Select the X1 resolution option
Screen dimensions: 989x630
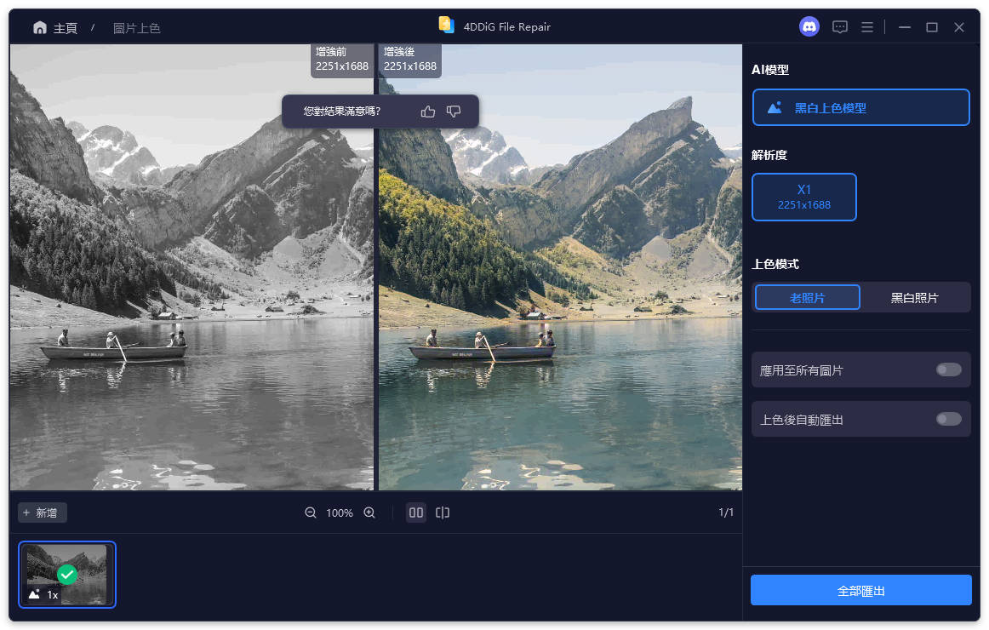click(x=804, y=197)
